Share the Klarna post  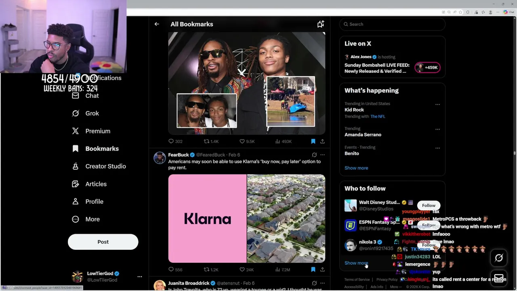click(322, 270)
